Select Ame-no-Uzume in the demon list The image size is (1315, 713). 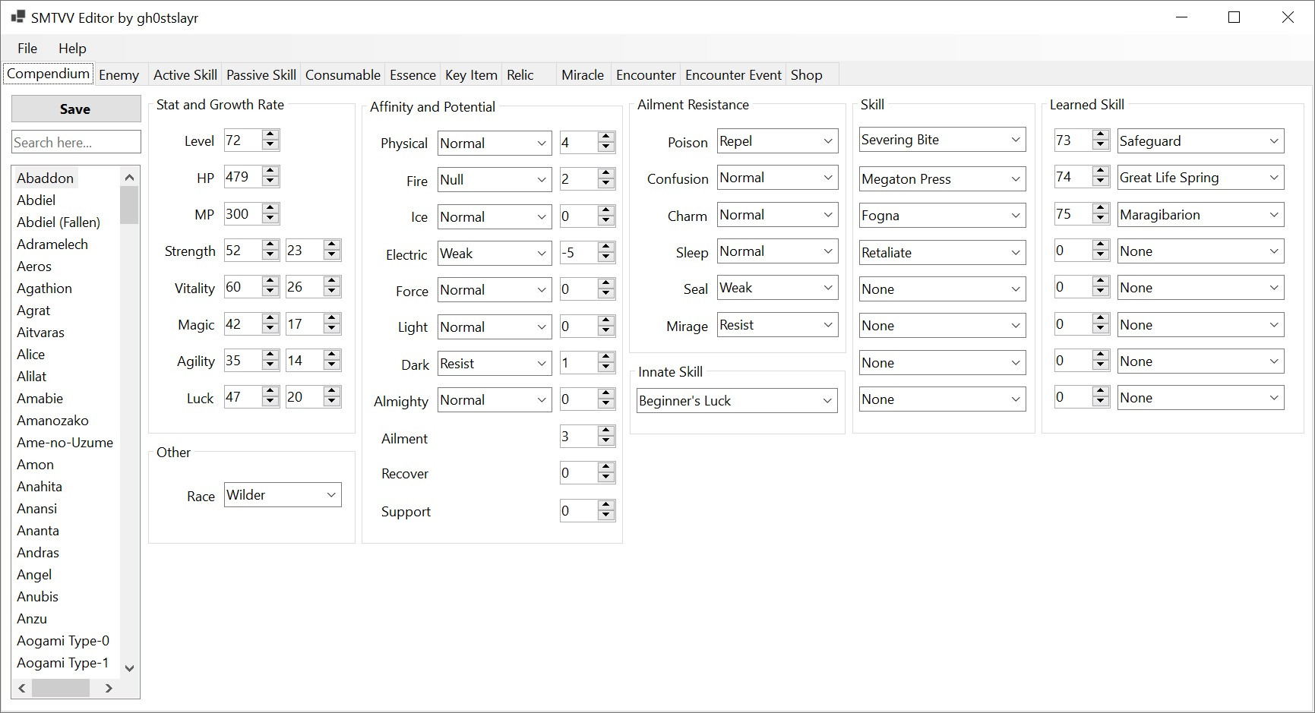[x=65, y=442]
